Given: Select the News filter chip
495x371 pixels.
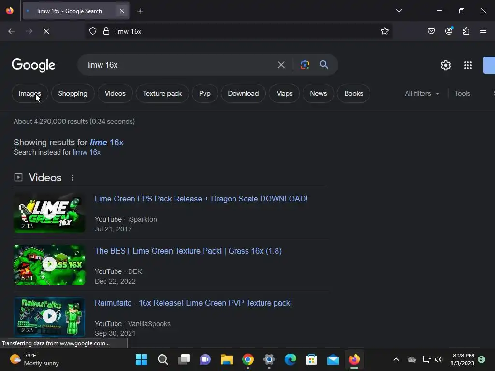Looking at the screenshot, I should (318, 93).
